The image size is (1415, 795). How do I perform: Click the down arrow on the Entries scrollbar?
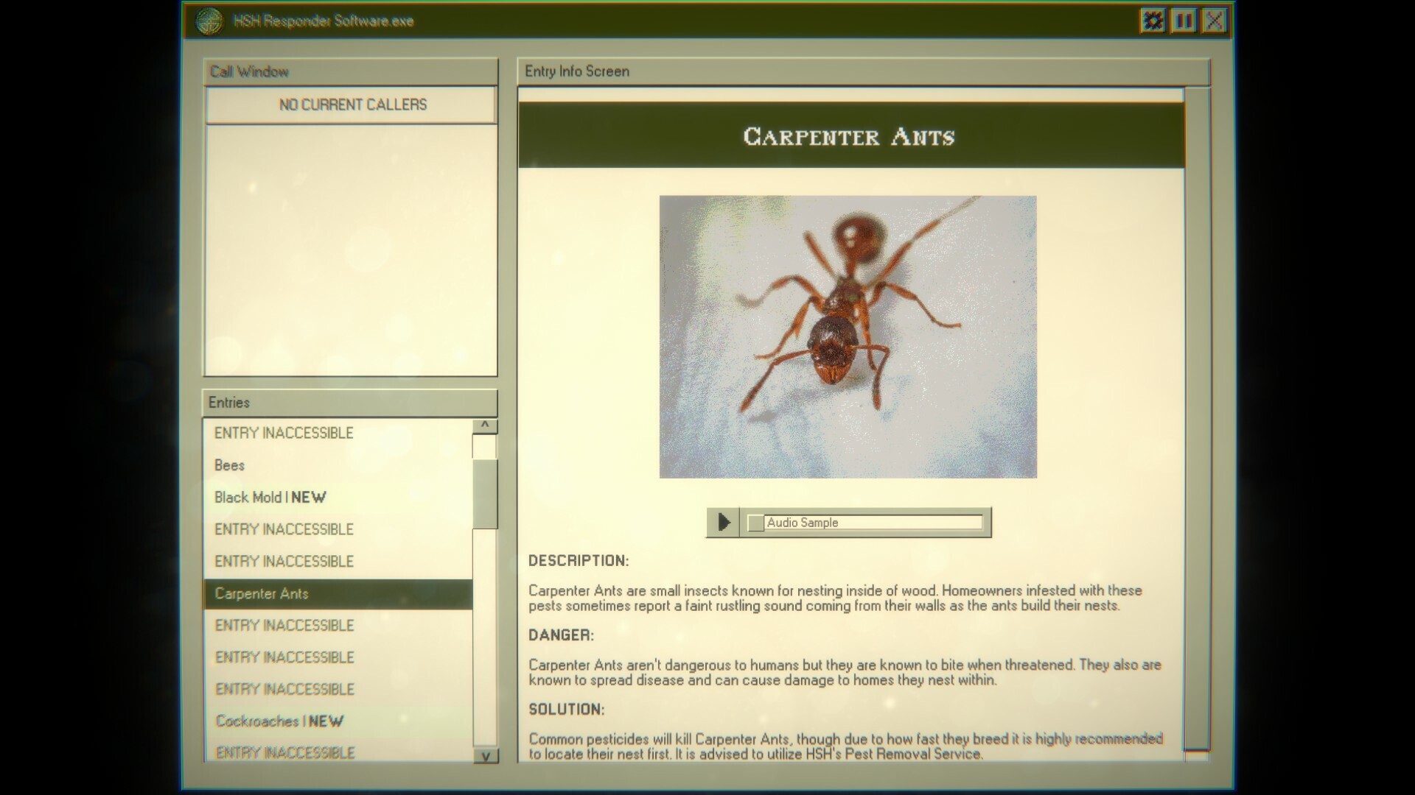click(x=484, y=755)
